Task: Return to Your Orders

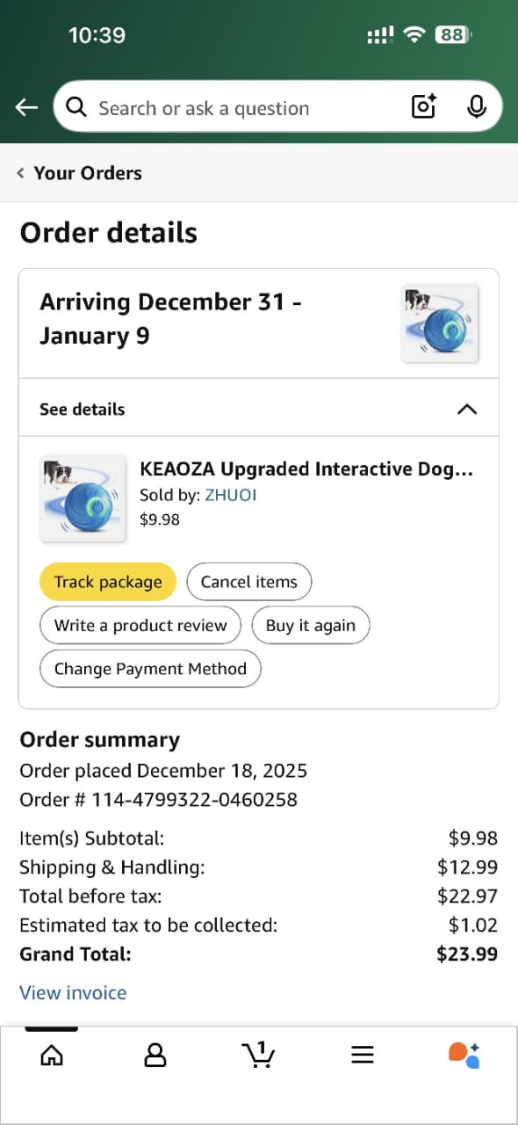Action: tap(79, 173)
